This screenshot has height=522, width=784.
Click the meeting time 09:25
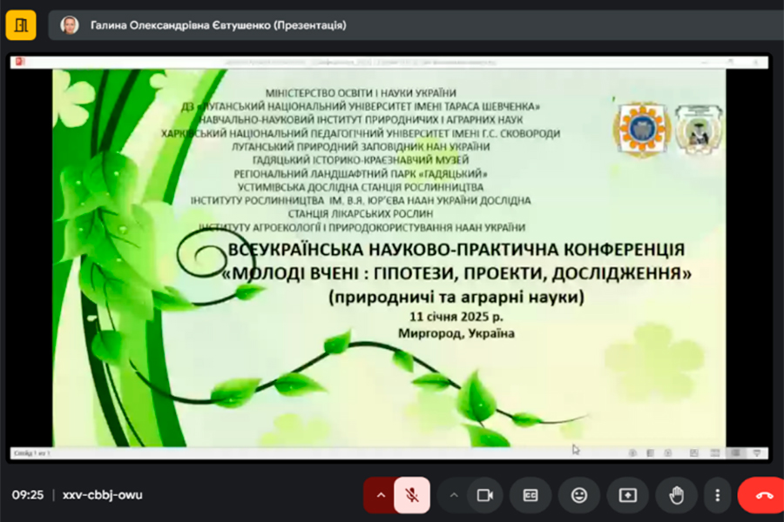point(28,495)
